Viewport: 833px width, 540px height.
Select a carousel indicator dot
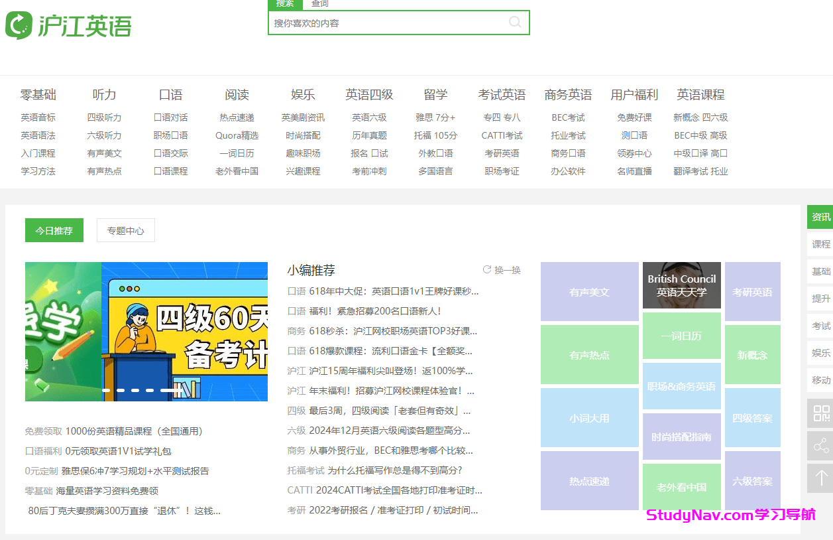pos(105,391)
